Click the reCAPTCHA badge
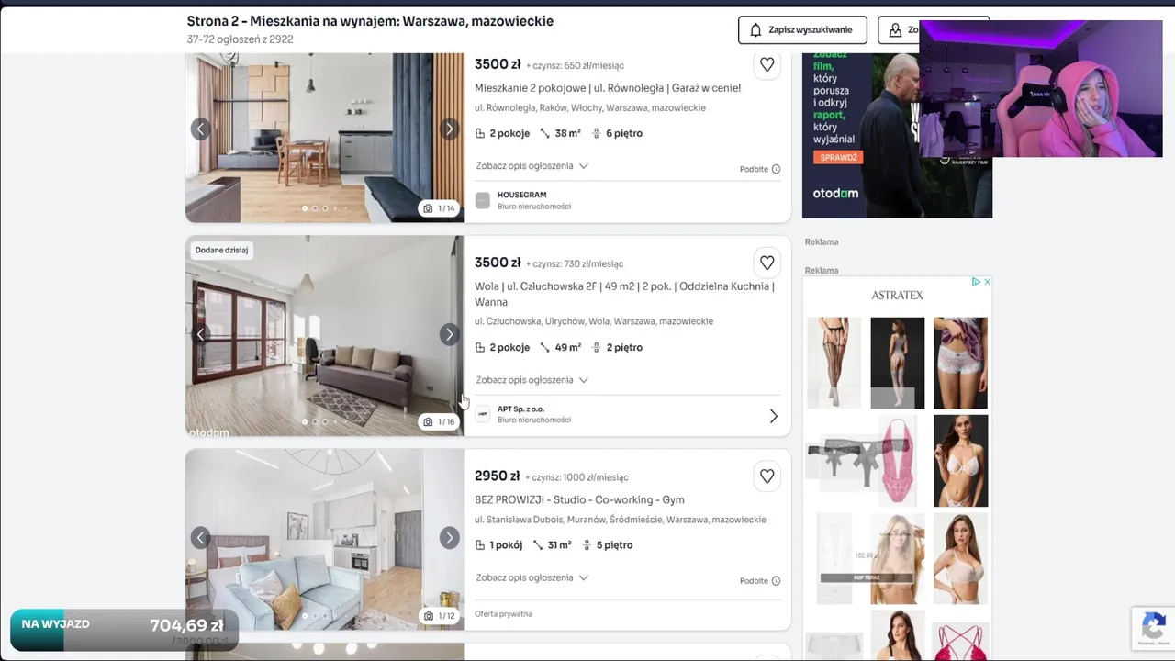1175x661 pixels. pos(1153,628)
